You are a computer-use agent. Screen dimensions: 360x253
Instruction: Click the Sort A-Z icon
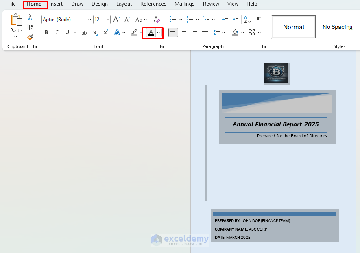(x=247, y=20)
